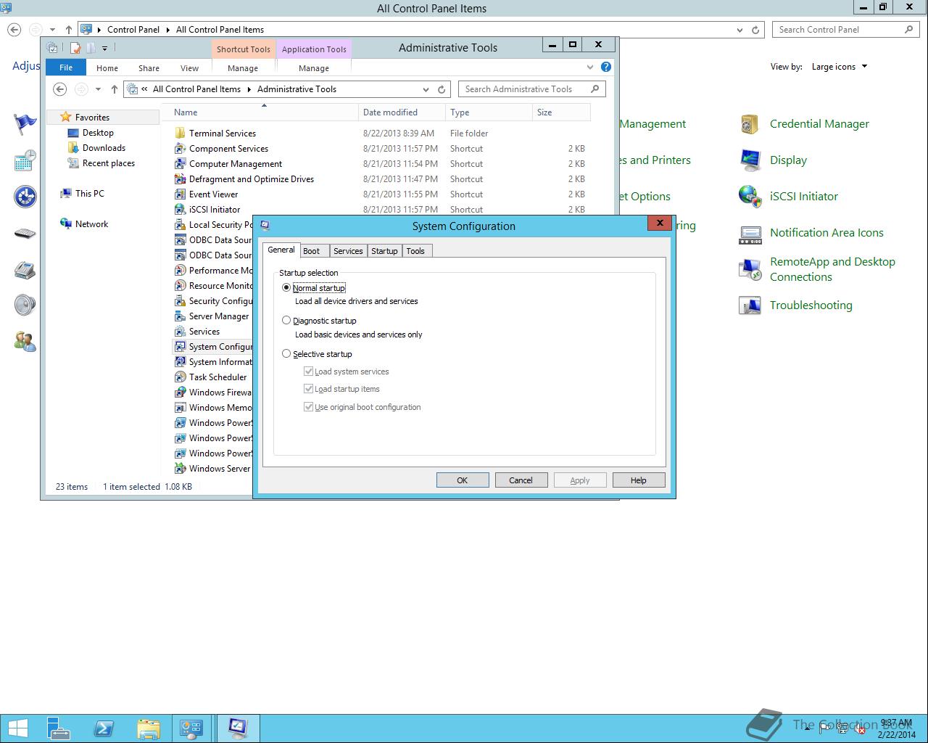Open Notification Area Icons icon
928x743 pixels.
coord(750,233)
